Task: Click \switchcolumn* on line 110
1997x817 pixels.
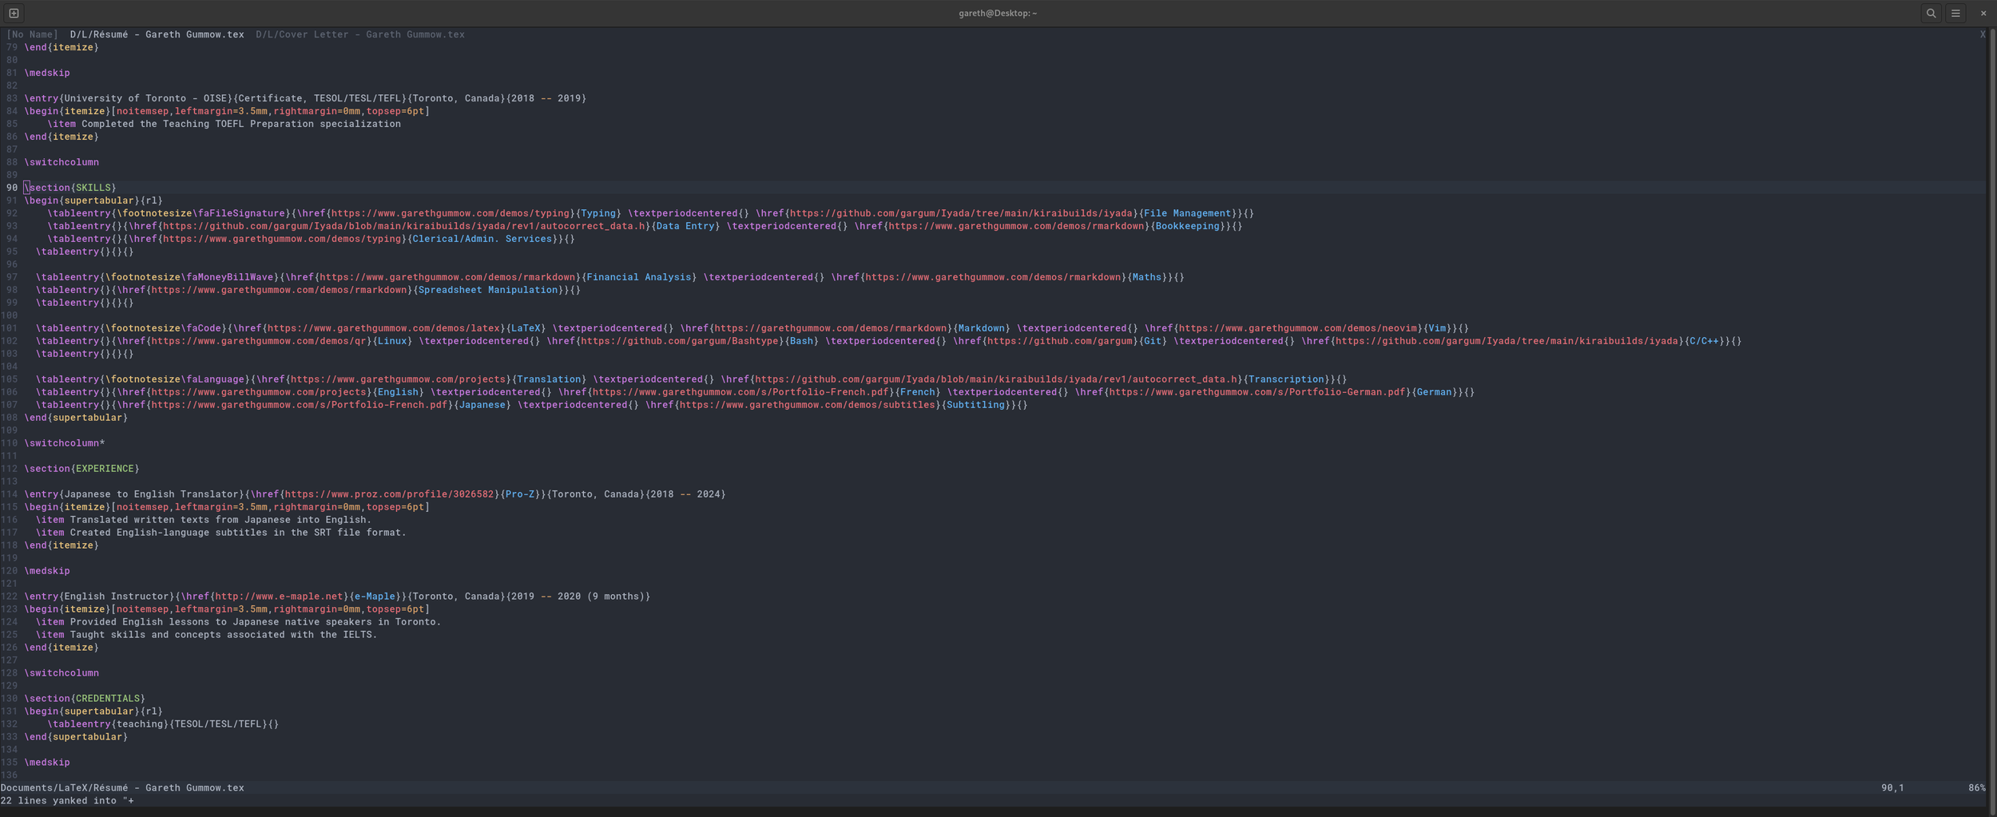Action: [65, 443]
